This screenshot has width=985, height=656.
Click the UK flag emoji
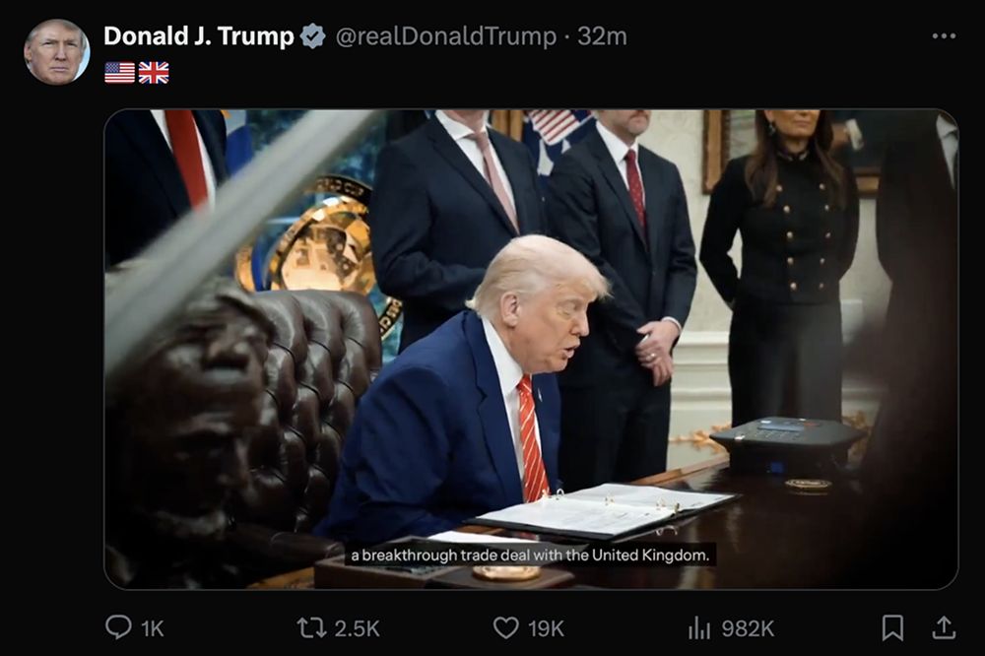[154, 73]
